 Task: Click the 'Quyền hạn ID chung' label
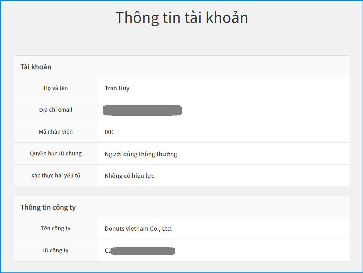56,154
